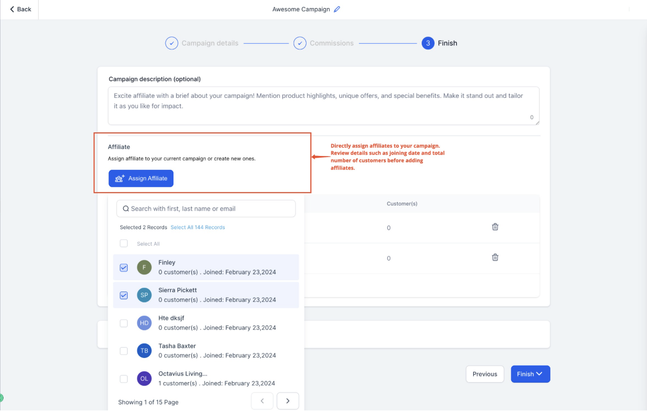The image size is (647, 412).
Task: Click the Sierra Pickett SP avatar
Action: coord(145,295)
